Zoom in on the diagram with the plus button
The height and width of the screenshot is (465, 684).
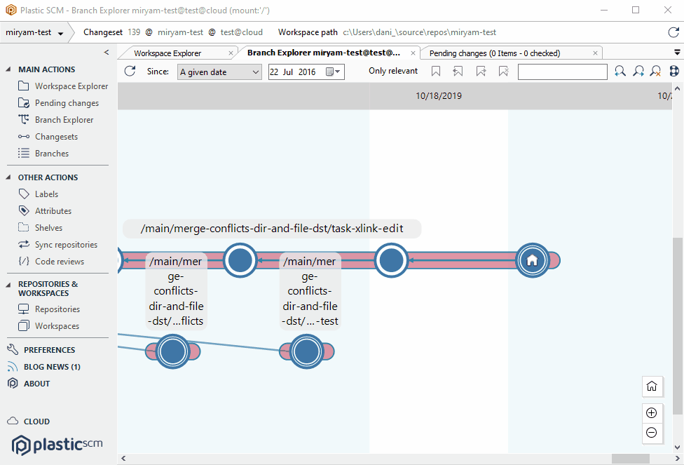click(x=652, y=413)
